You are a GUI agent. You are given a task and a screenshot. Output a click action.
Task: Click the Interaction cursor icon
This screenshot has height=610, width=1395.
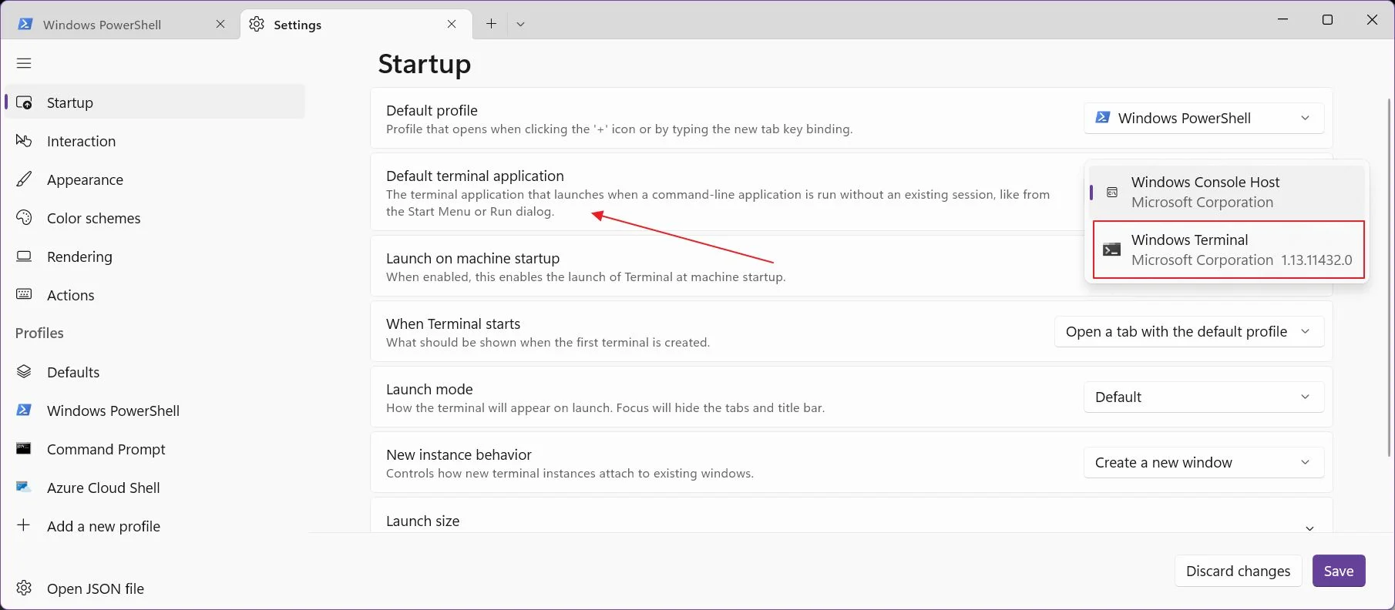click(x=24, y=141)
